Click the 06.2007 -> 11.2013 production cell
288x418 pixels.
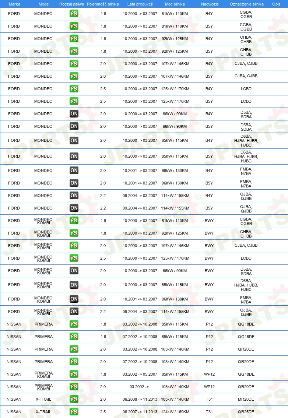click(x=140, y=412)
